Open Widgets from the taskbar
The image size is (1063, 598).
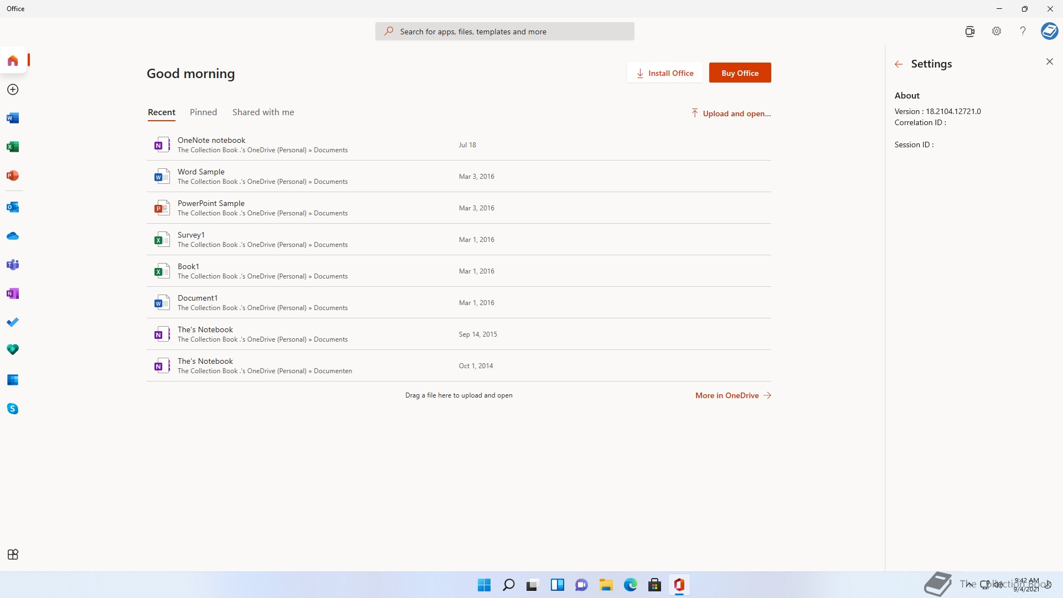point(557,585)
